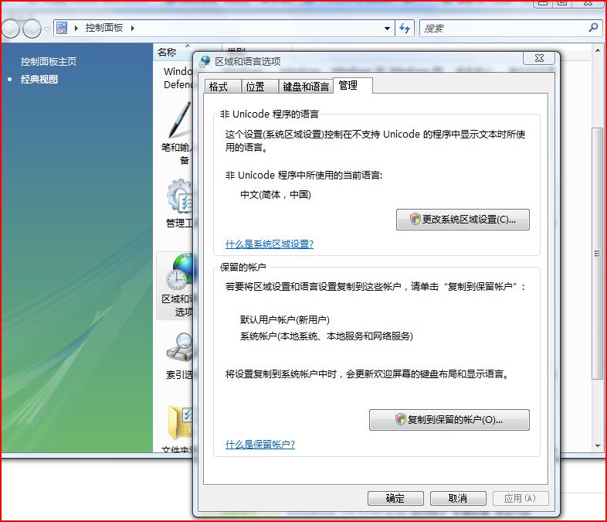This screenshot has width=607, height=522.
Task: Open the address bar history dropdown
Action: (387, 29)
